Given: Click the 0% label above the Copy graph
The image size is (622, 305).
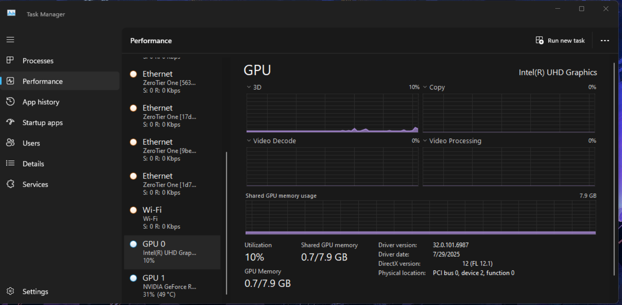Looking at the screenshot, I should pyautogui.click(x=592, y=87).
